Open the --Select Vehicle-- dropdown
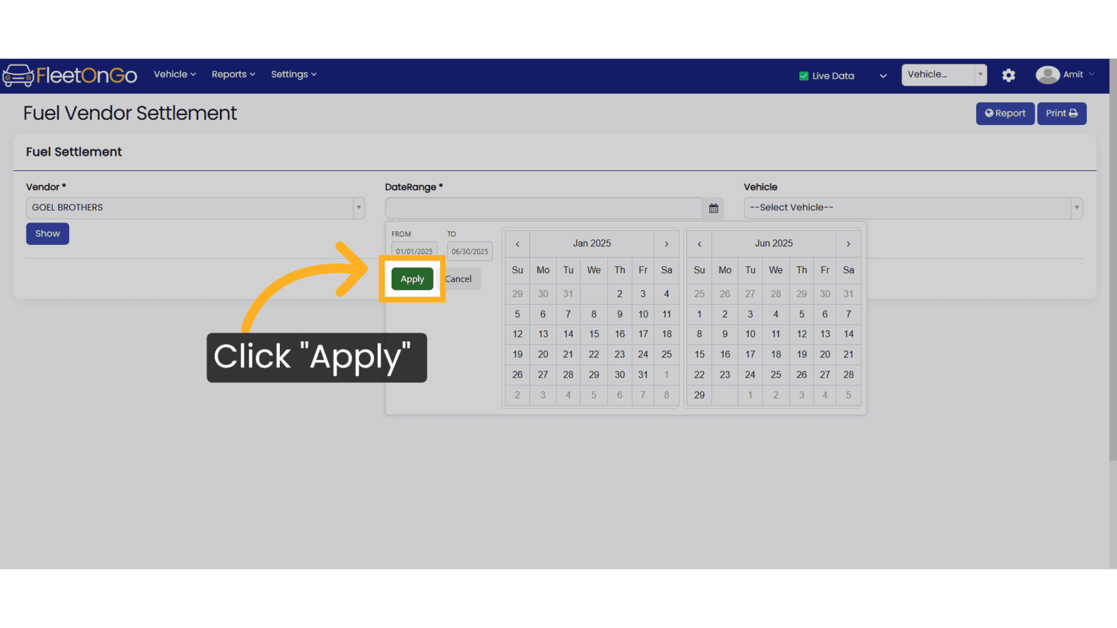 point(913,208)
